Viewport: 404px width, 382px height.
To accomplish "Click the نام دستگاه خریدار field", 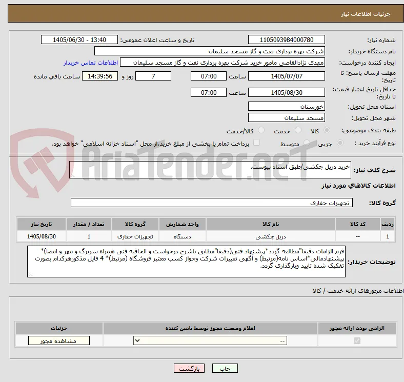I will click(x=209, y=51).
